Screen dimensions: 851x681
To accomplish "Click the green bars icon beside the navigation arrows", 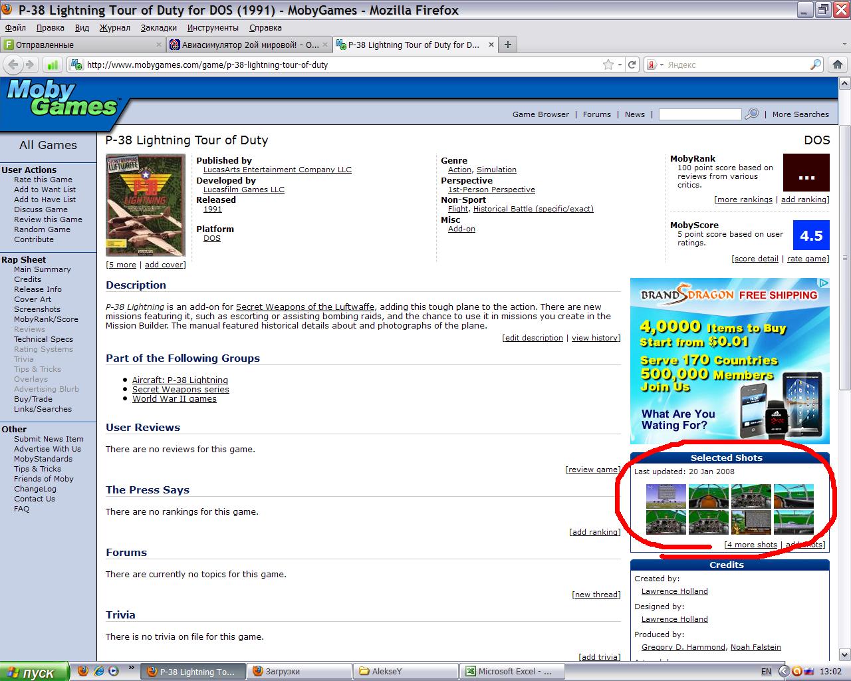I will pyautogui.click(x=53, y=65).
